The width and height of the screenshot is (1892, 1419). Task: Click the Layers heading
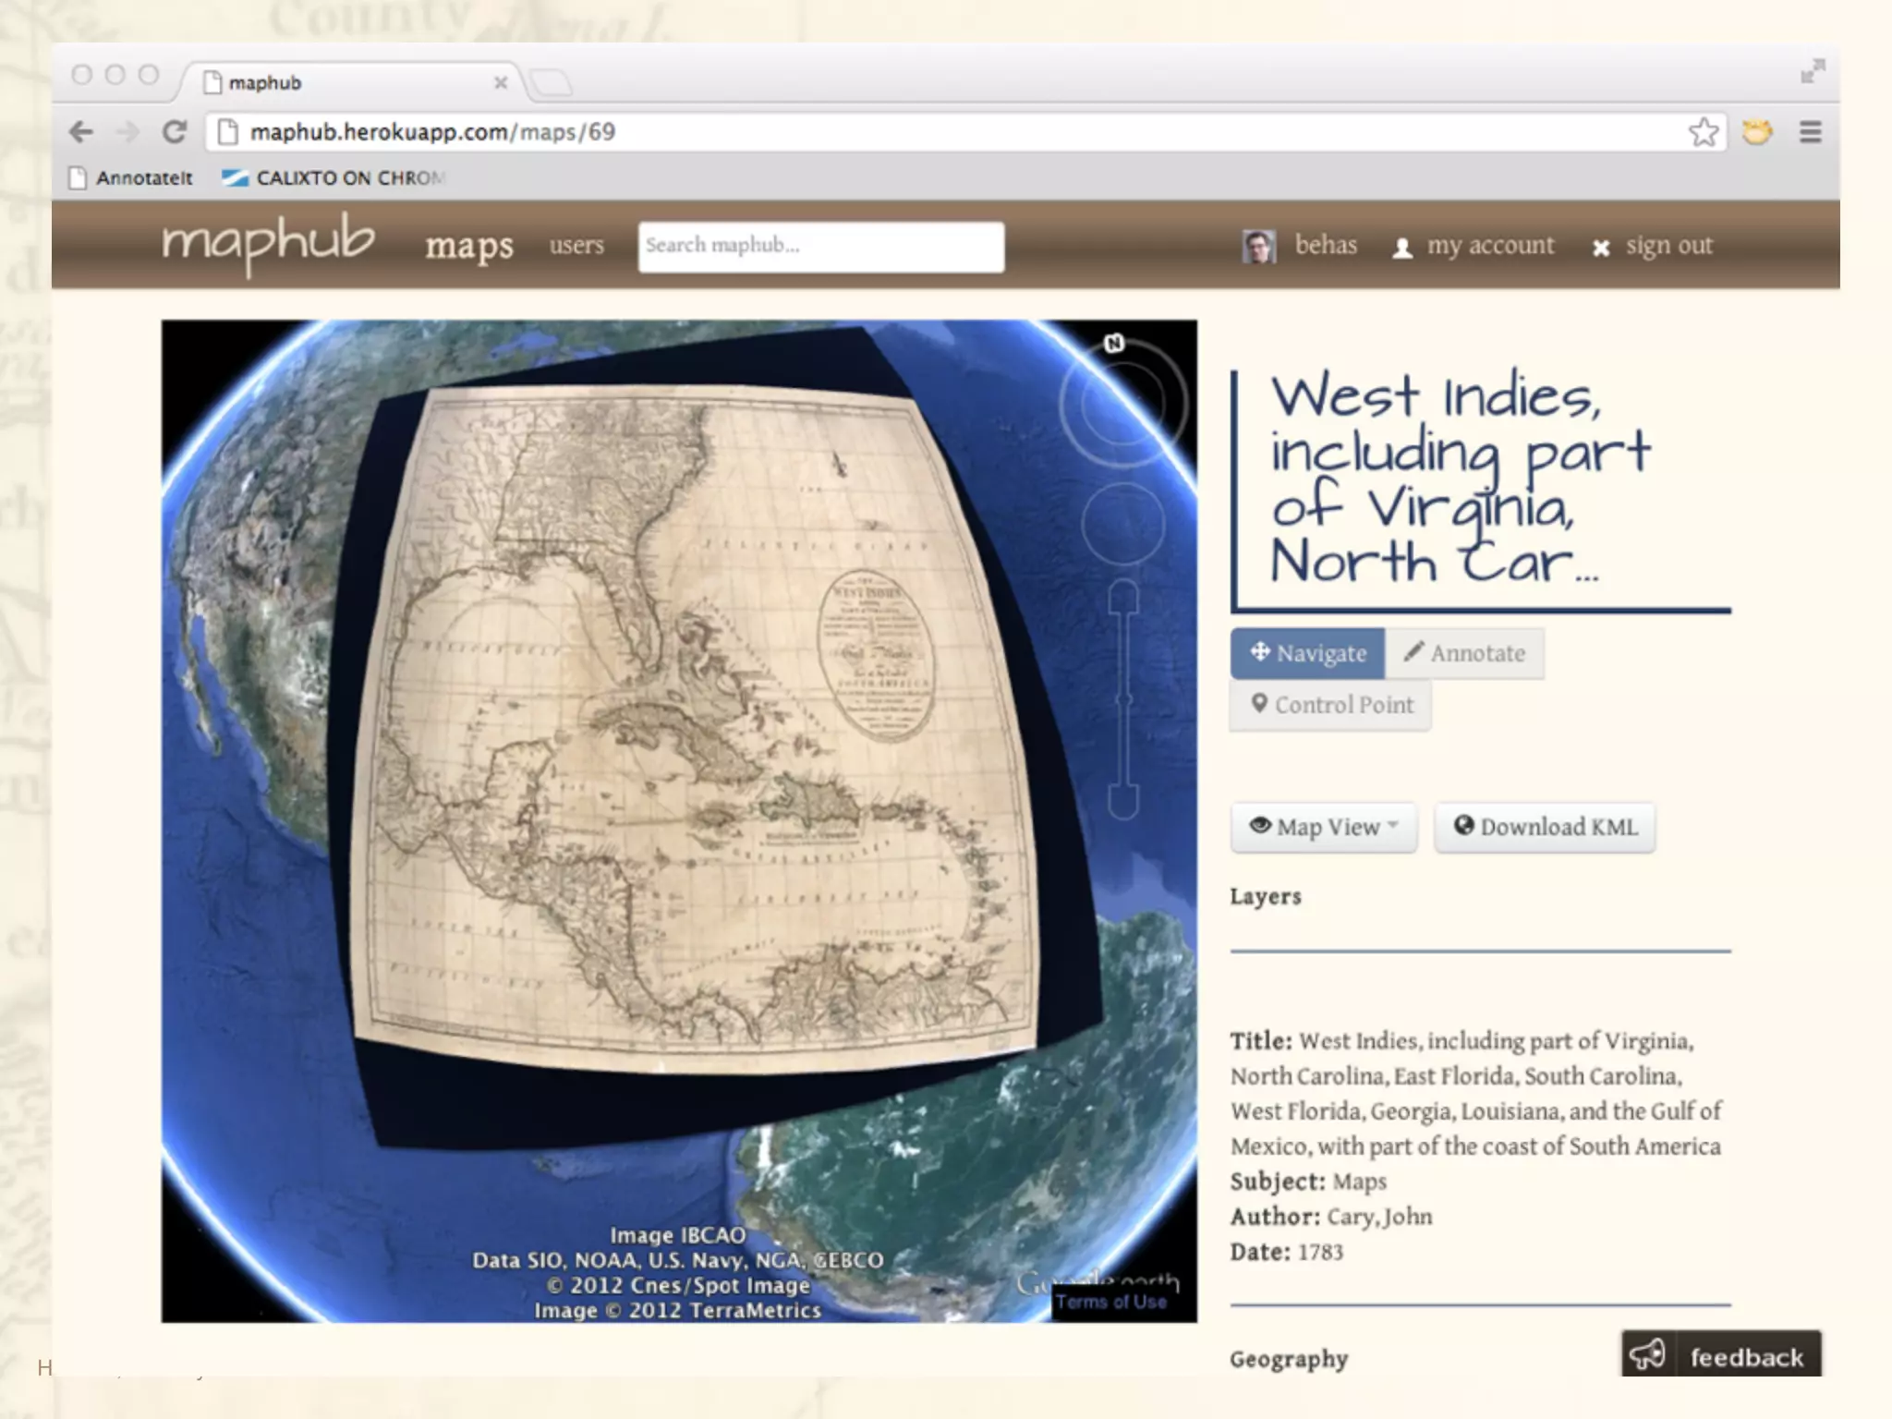1266,896
